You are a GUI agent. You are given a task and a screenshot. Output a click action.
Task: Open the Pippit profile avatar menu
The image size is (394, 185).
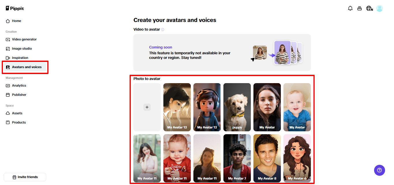tap(379, 8)
